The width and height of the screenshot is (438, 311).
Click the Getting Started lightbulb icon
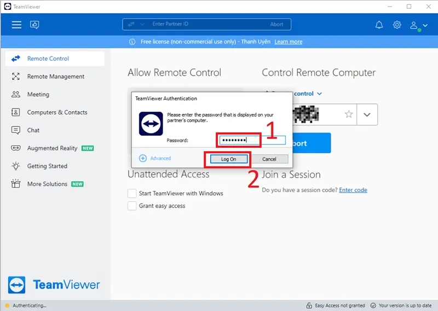click(x=16, y=166)
